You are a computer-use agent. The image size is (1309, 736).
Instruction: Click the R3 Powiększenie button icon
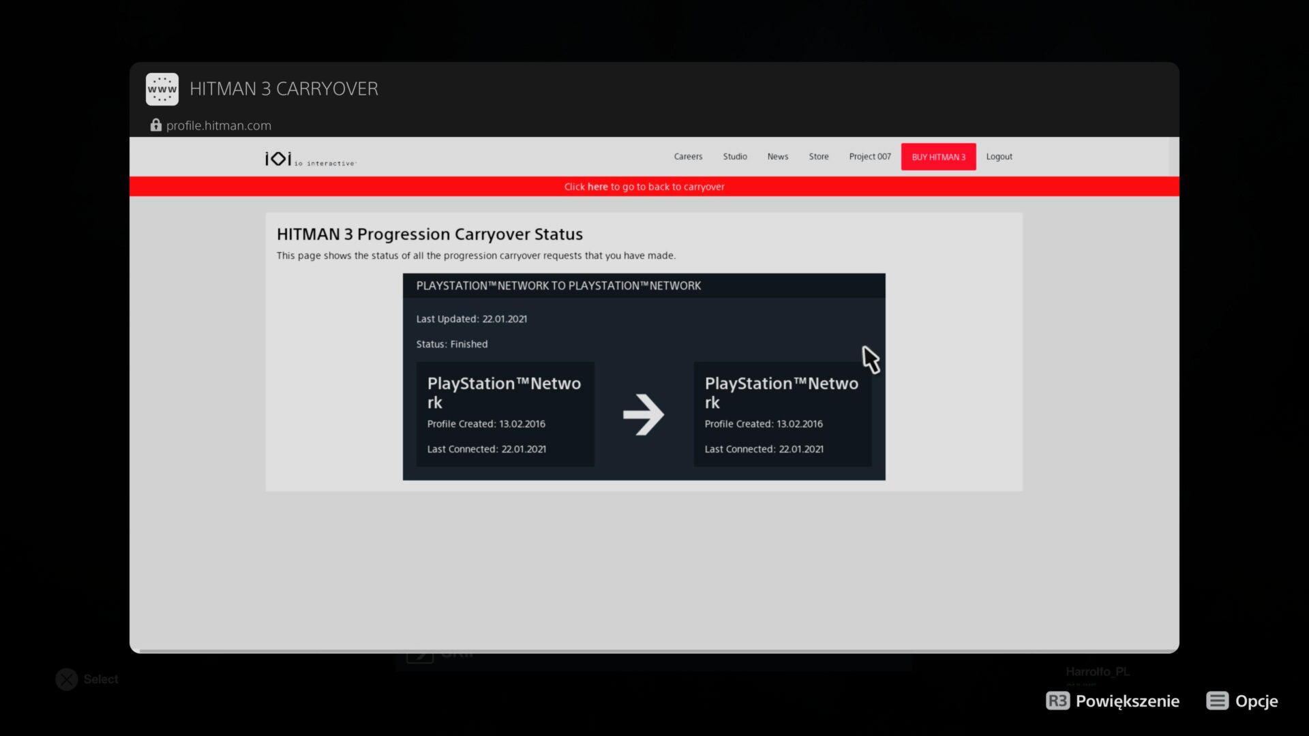click(x=1057, y=701)
